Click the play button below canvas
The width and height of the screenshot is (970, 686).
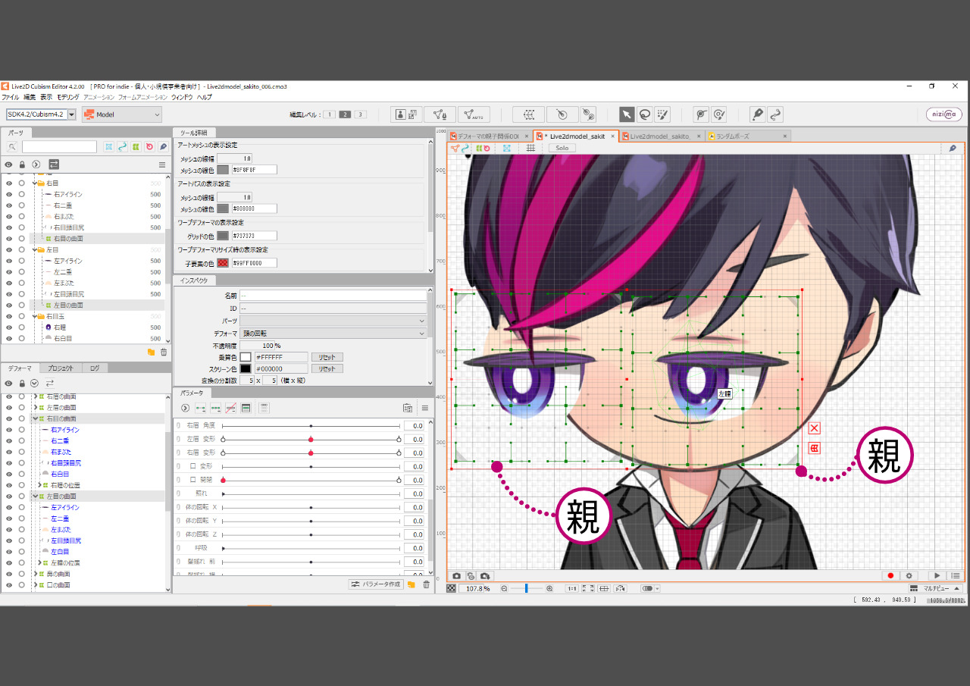pos(937,576)
